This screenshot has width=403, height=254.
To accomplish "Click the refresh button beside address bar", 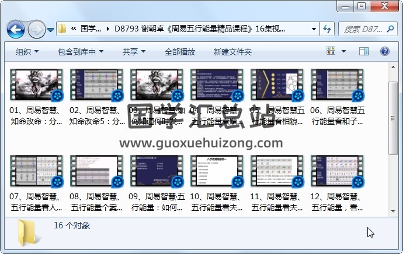I will pos(327,29).
